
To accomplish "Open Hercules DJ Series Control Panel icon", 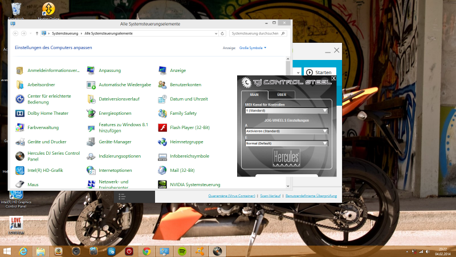I will [x=20, y=156].
